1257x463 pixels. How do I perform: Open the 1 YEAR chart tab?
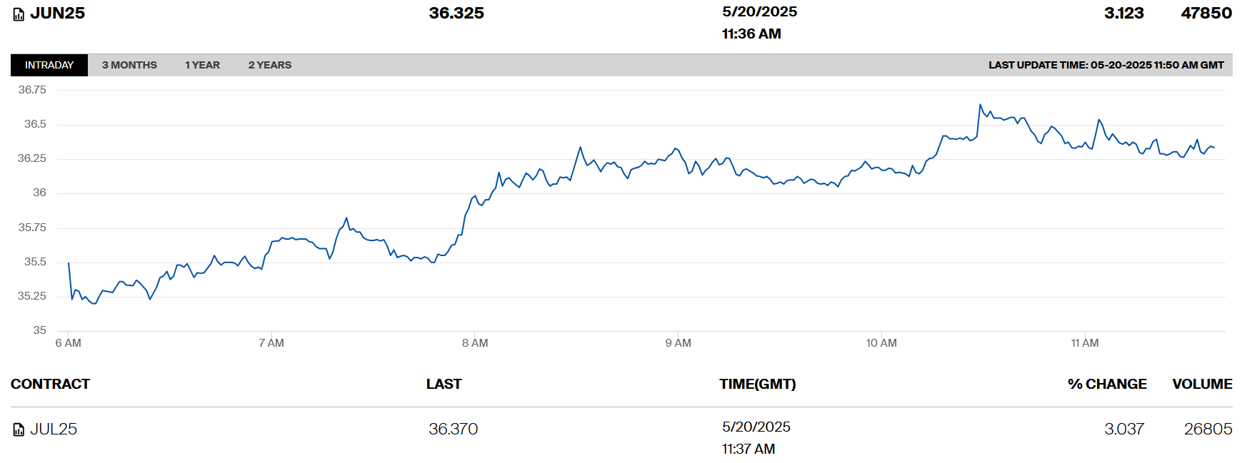coord(202,65)
